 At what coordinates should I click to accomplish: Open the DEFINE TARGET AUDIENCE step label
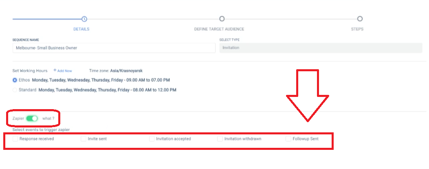click(219, 29)
